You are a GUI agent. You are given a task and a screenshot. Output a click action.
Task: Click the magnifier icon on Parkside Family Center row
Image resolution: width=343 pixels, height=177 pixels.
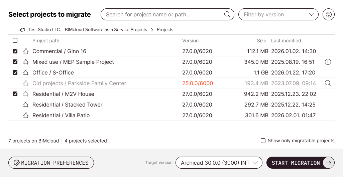pos(328,83)
